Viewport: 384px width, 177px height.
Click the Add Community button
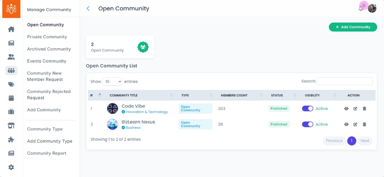[353, 27]
